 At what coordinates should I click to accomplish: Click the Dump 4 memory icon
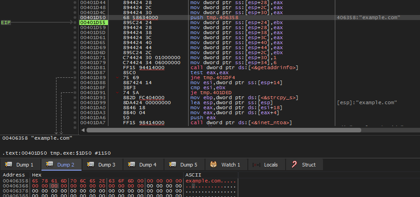[x=132, y=164]
